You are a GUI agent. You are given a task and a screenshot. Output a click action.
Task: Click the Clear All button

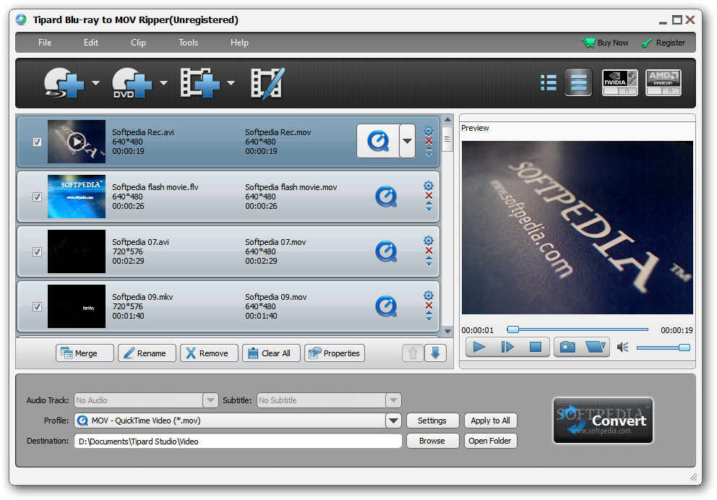(271, 353)
